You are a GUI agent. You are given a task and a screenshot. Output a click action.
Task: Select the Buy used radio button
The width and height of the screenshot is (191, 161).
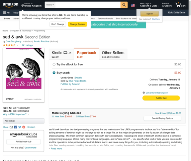tap(54, 73)
